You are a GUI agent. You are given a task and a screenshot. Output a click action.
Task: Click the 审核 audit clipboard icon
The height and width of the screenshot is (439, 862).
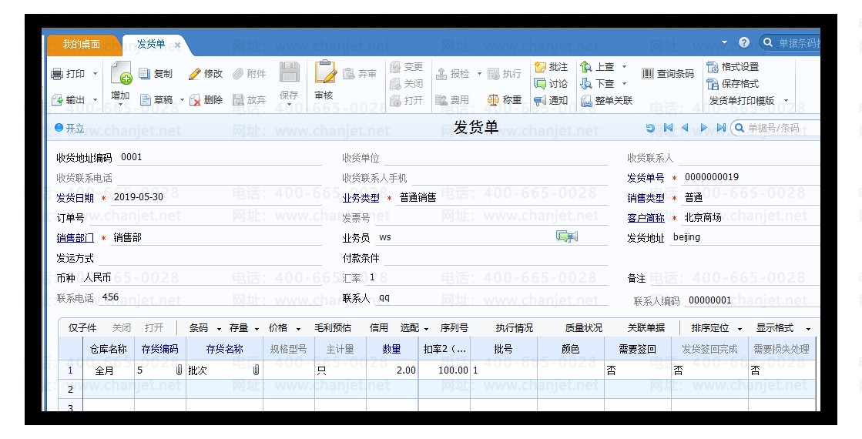click(325, 72)
